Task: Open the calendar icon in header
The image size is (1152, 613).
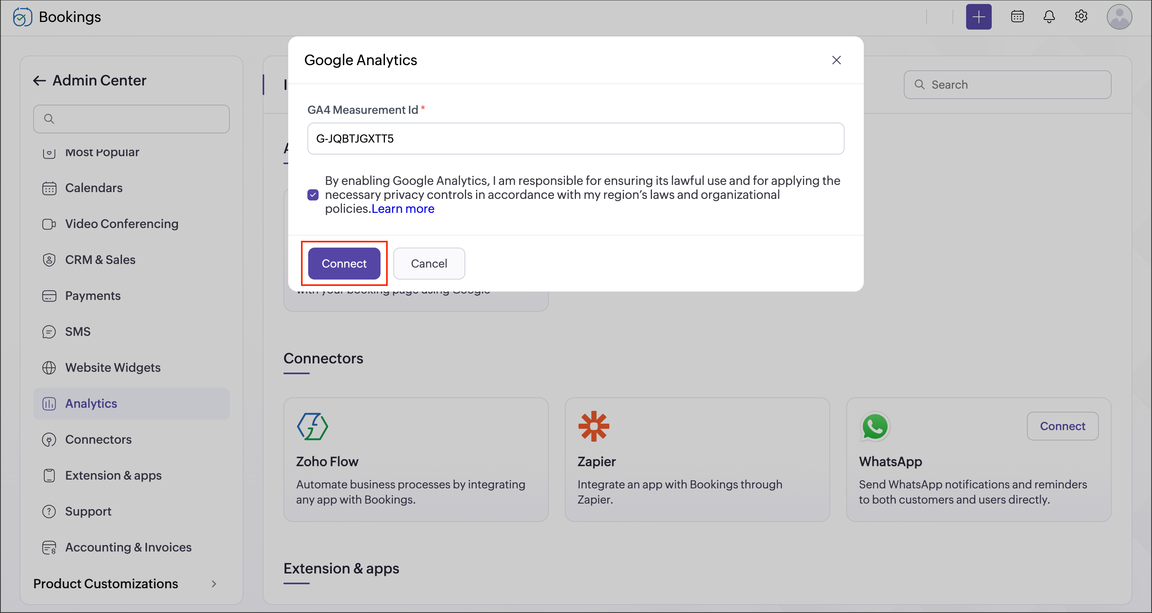Action: [x=1017, y=17]
